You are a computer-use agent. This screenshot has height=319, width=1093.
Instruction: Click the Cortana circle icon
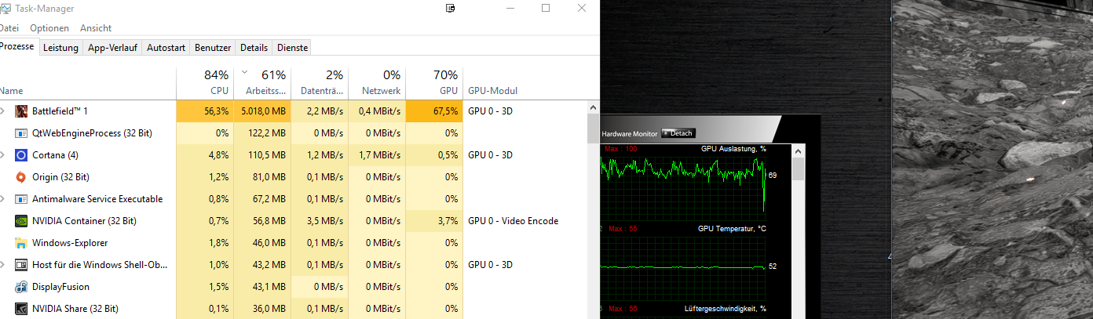coord(21,155)
